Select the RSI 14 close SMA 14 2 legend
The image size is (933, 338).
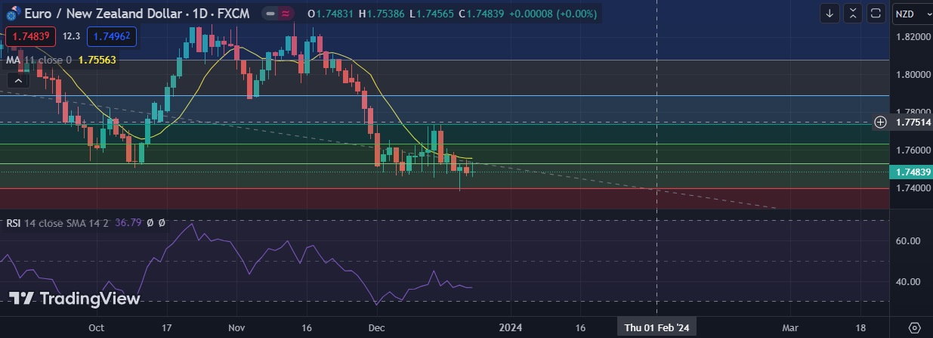click(x=58, y=223)
